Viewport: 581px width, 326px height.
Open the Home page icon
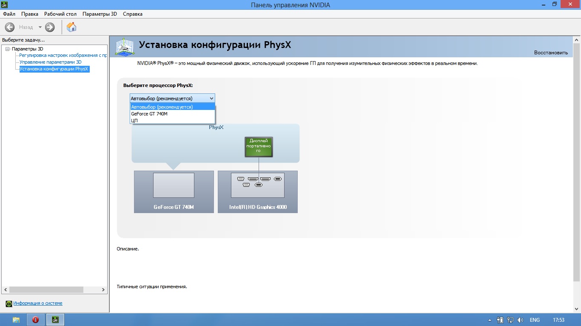click(71, 27)
